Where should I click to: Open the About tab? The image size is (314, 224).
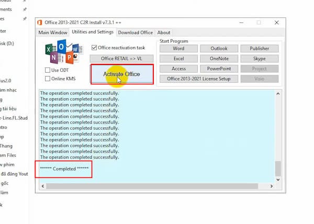click(x=164, y=32)
